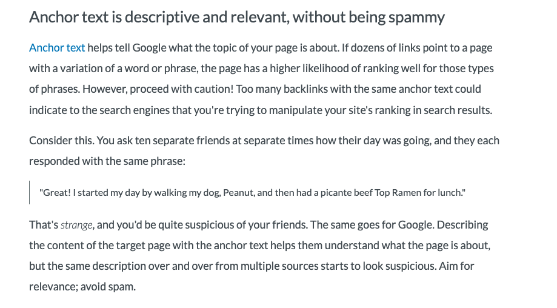Click the italicized word "strange"
557x308 pixels.
click(76, 225)
